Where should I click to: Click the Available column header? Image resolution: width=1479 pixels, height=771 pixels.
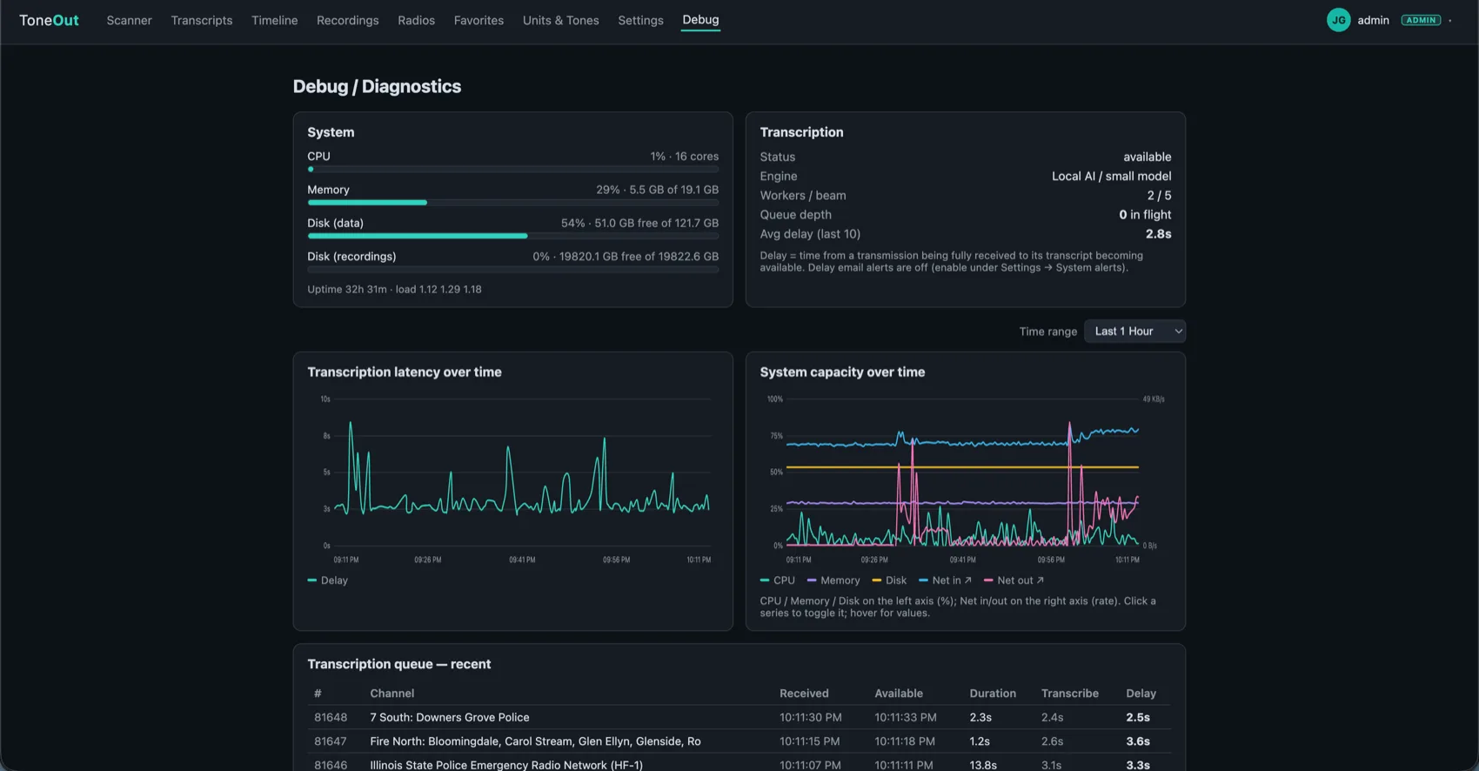[899, 694]
